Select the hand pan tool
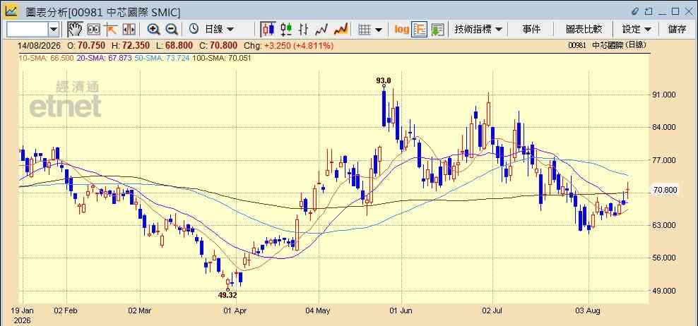This screenshot has height=326, width=698. (x=75, y=30)
